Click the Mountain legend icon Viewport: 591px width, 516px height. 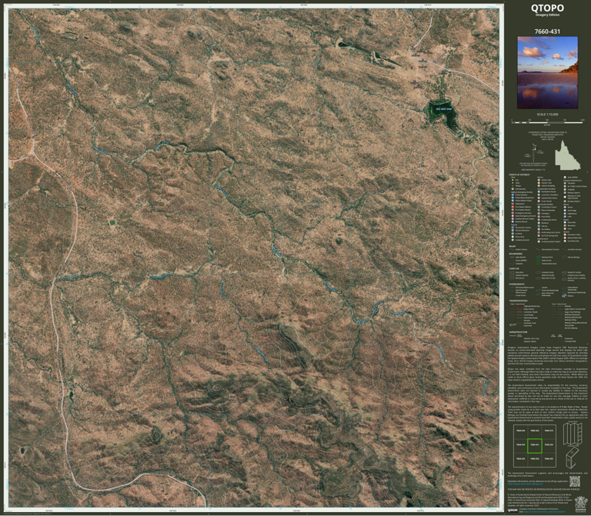565,225
